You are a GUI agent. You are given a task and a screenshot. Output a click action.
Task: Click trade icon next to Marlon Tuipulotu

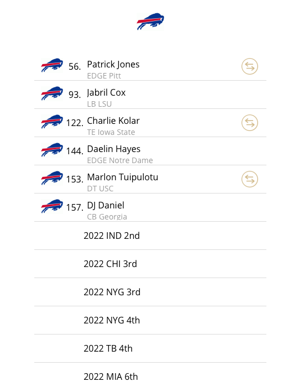(x=249, y=179)
